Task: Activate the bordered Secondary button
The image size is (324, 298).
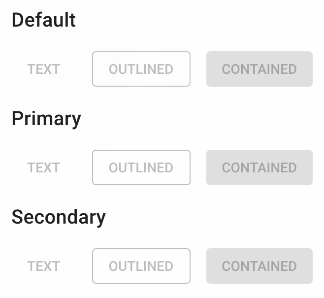Action: point(141,266)
